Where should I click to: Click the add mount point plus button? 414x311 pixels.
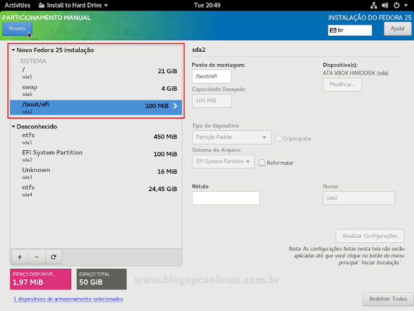pos(20,257)
